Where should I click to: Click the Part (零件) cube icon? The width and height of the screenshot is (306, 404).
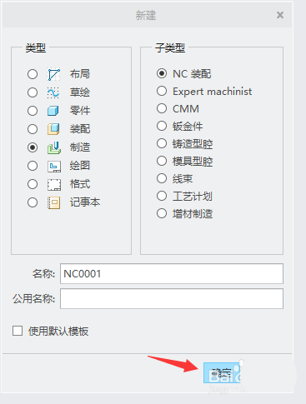click(x=53, y=111)
